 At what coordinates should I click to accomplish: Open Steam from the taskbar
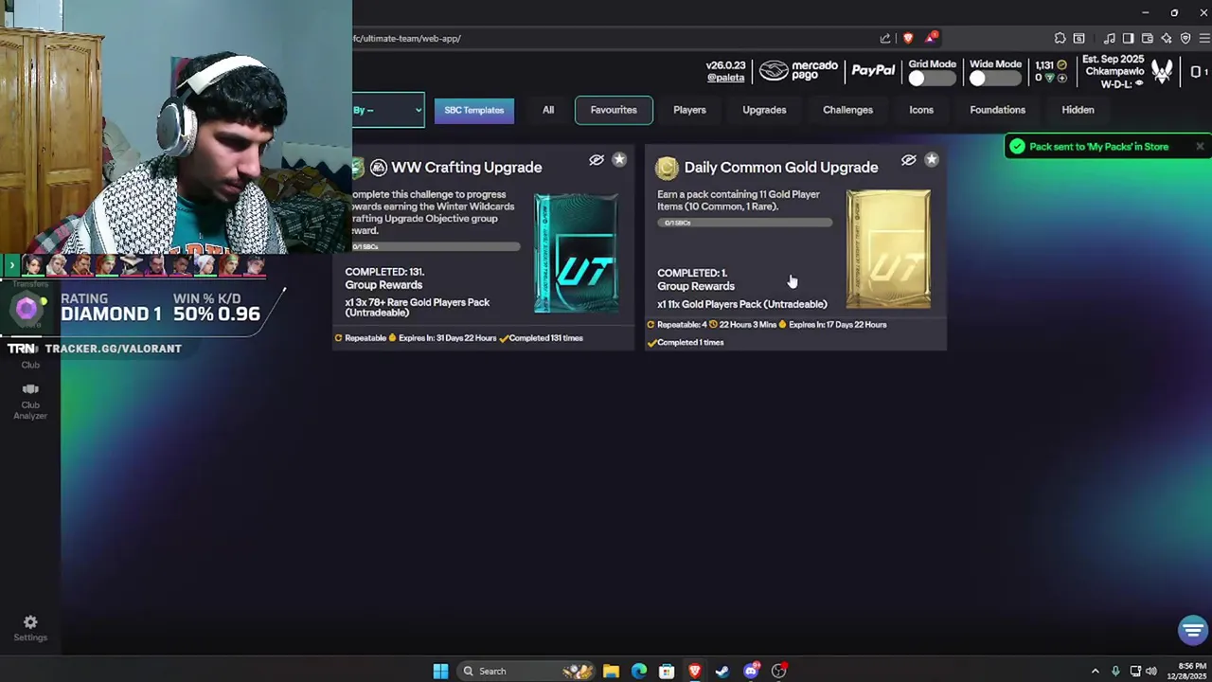(722, 671)
